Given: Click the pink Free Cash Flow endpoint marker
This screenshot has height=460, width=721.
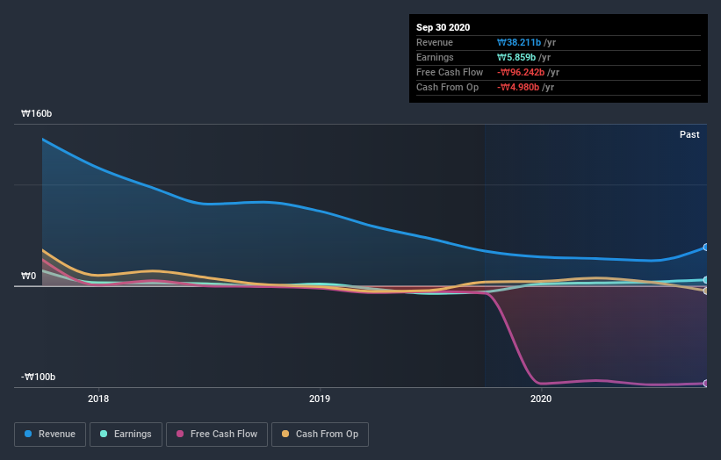Looking at the screenshot, I should coord(706,384).
